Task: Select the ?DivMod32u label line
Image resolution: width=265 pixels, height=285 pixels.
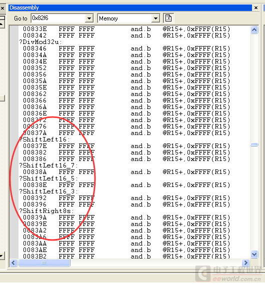Action: [40, 42]
